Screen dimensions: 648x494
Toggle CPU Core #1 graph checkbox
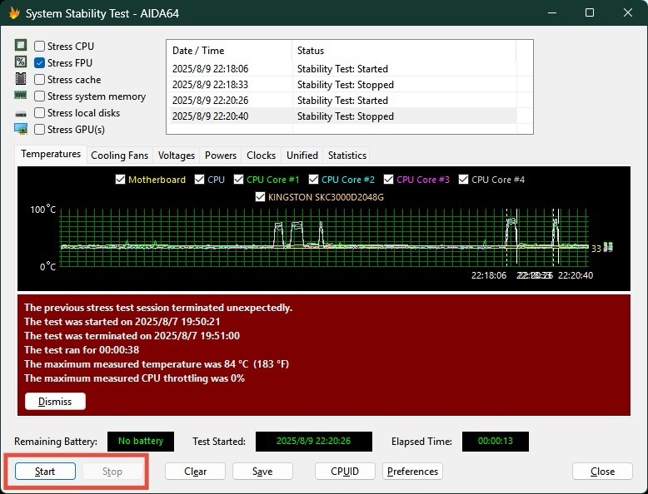[238, 180]
